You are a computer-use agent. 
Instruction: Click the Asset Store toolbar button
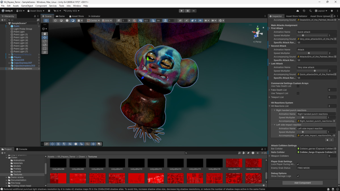click(36, 11)
